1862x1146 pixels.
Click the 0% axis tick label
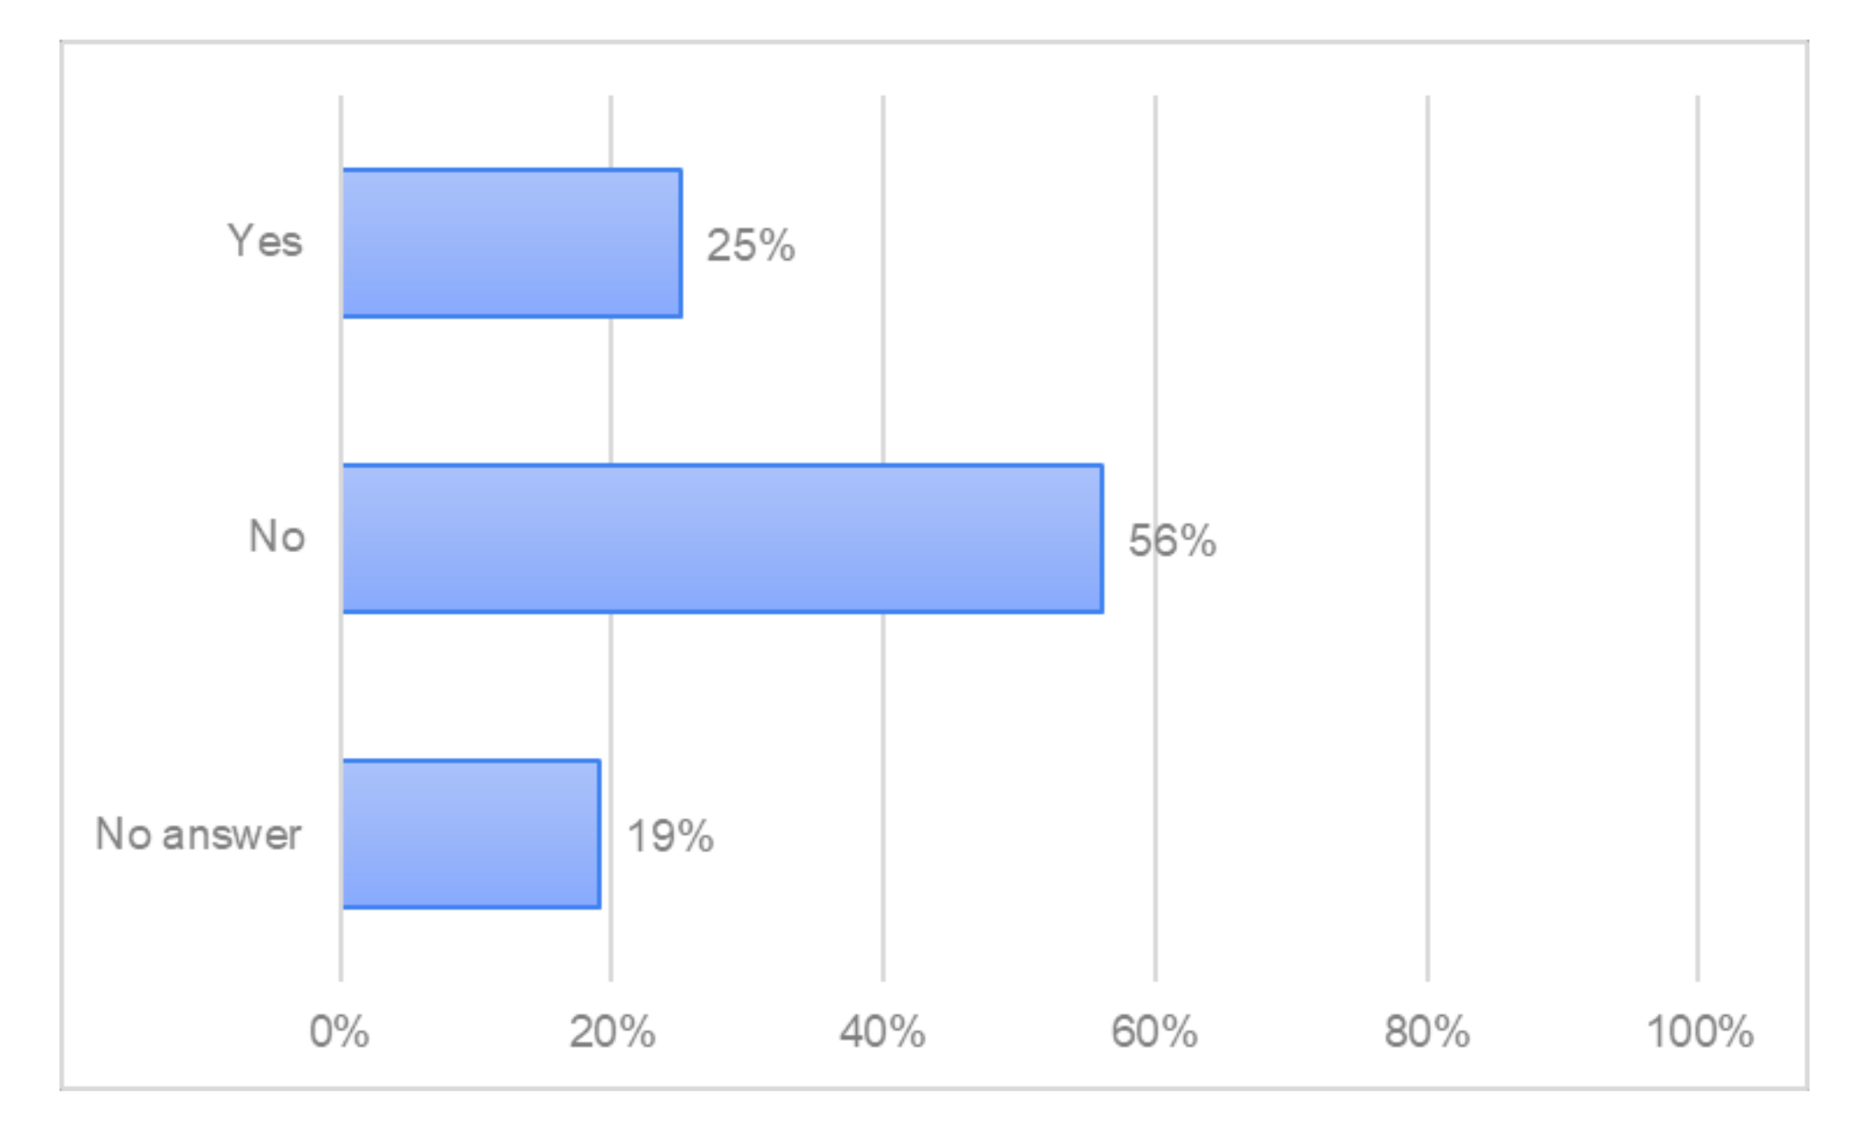pos(339,1032)
